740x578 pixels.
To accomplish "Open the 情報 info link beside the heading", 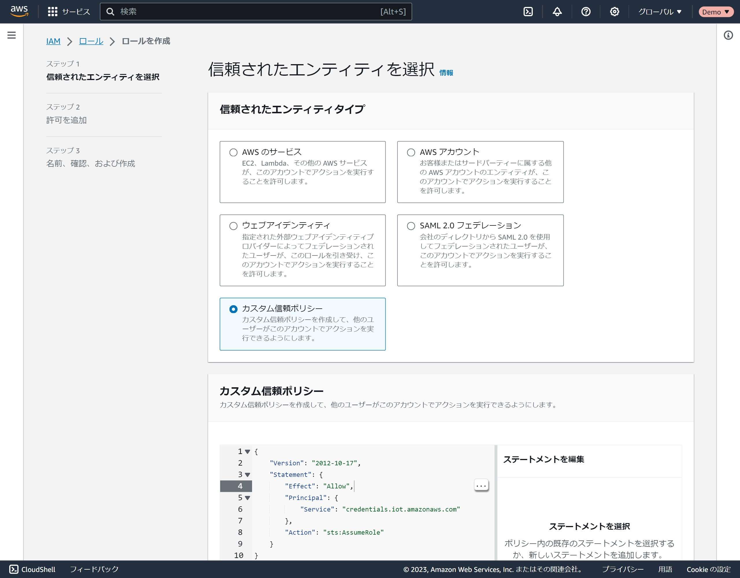I will [x=446, y=73].
